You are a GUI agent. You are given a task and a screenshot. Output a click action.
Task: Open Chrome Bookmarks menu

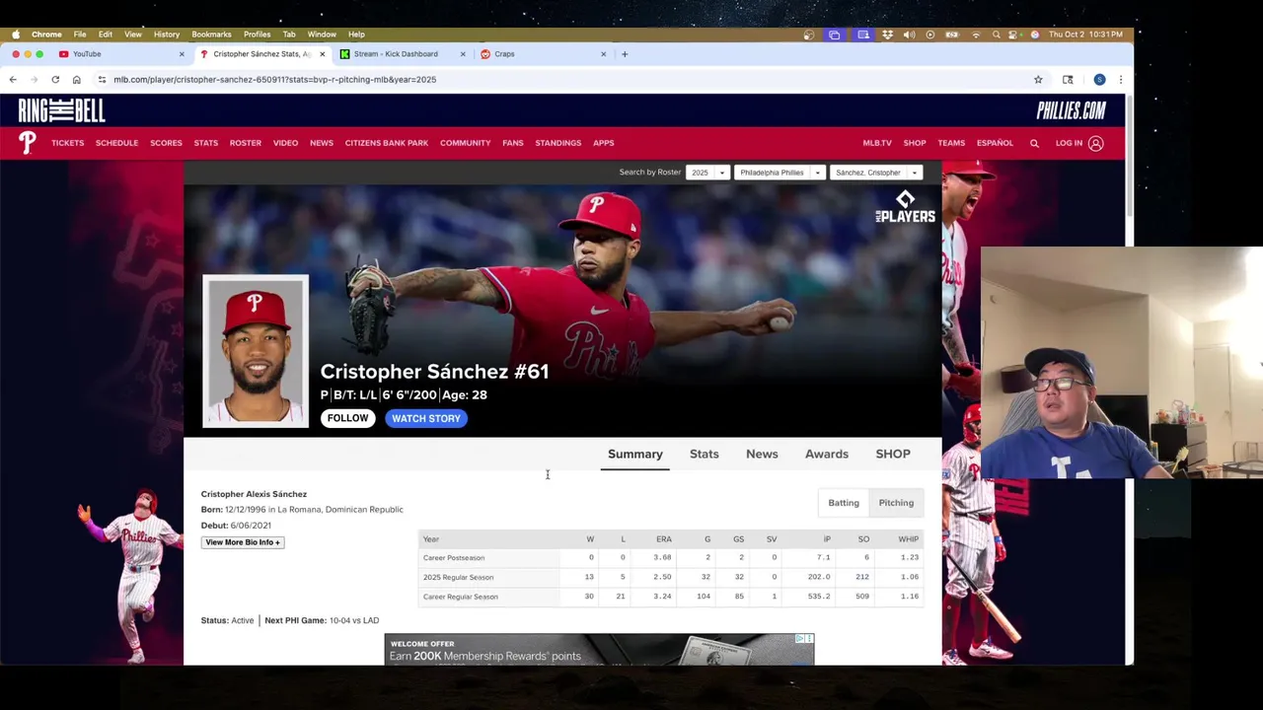[211, 35]
